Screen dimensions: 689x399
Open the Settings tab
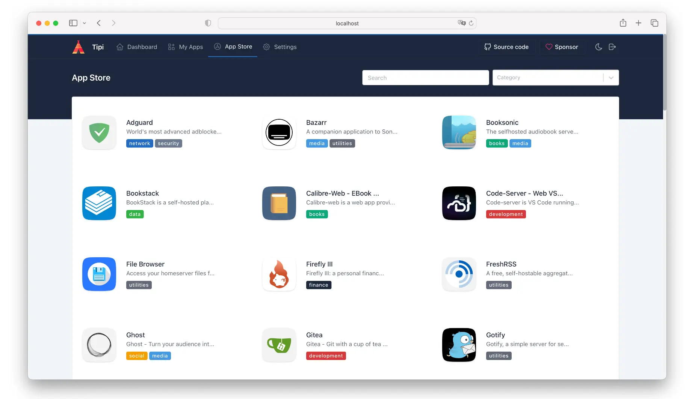[x=280, y=47]
